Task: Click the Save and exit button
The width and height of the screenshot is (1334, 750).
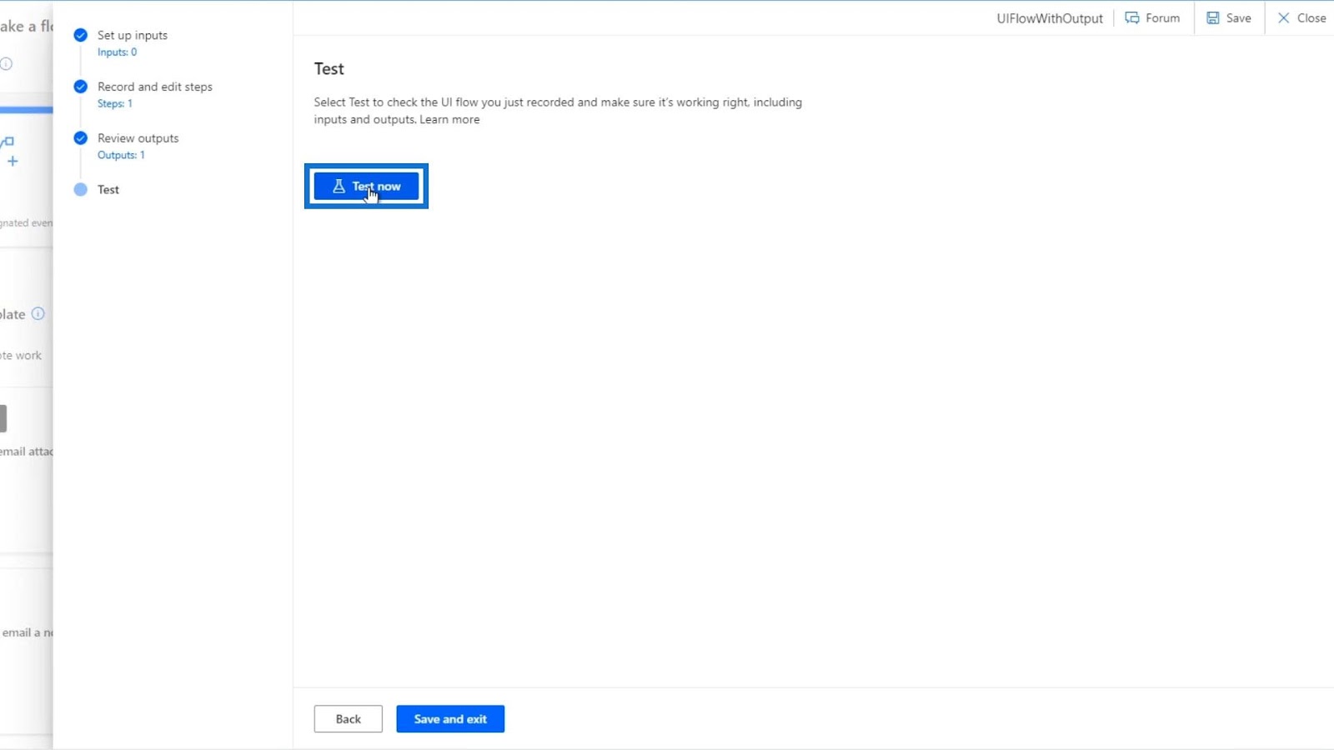Action: (450, 719)
